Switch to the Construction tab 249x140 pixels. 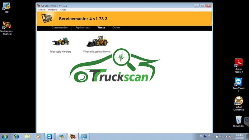point(60,27)
